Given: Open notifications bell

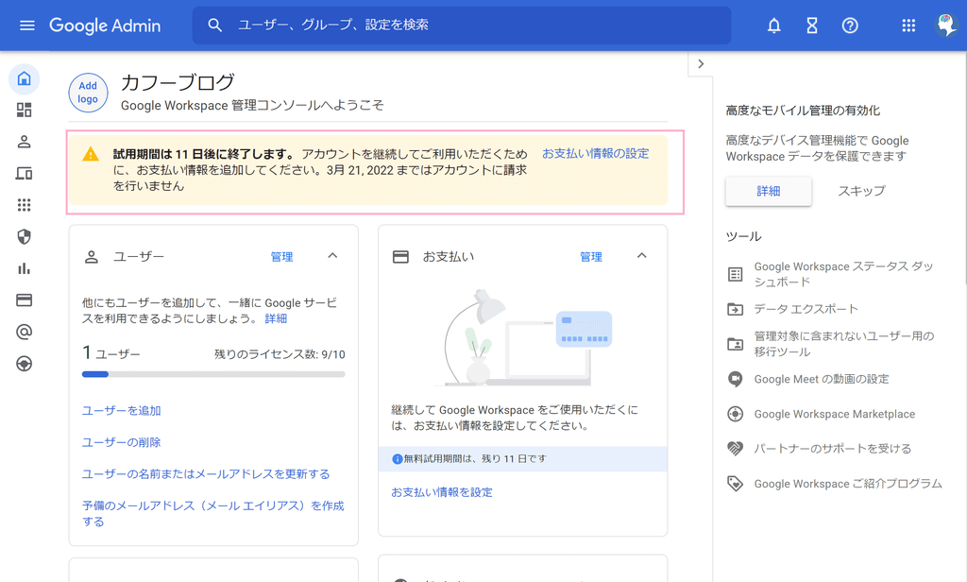Looking at the screenshot, I should [x=774, y=26].
